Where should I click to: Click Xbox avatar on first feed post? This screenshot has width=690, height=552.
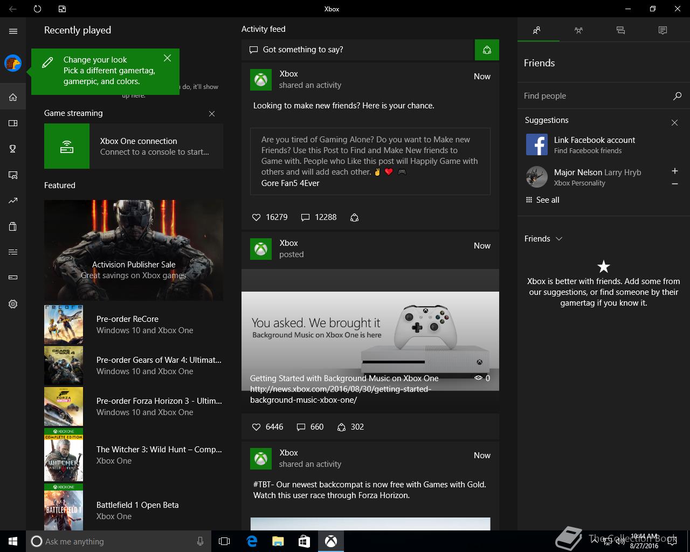pos(261,80)
